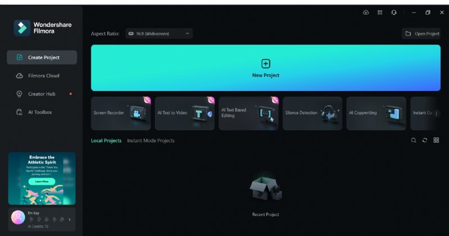This screenshot has width=449, height=236.
Task: Open the Instant Cutter card
Action: pyautogui.click(x=423, y=114)
